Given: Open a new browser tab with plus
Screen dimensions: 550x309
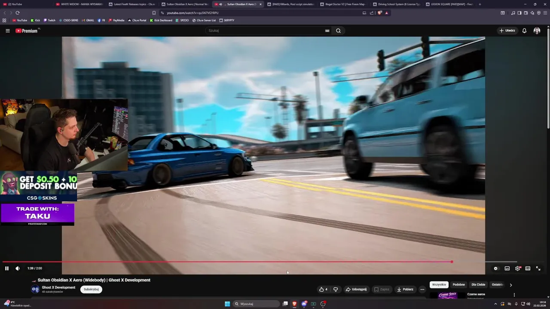Looking at the screenshot, I should click(480, 4).
